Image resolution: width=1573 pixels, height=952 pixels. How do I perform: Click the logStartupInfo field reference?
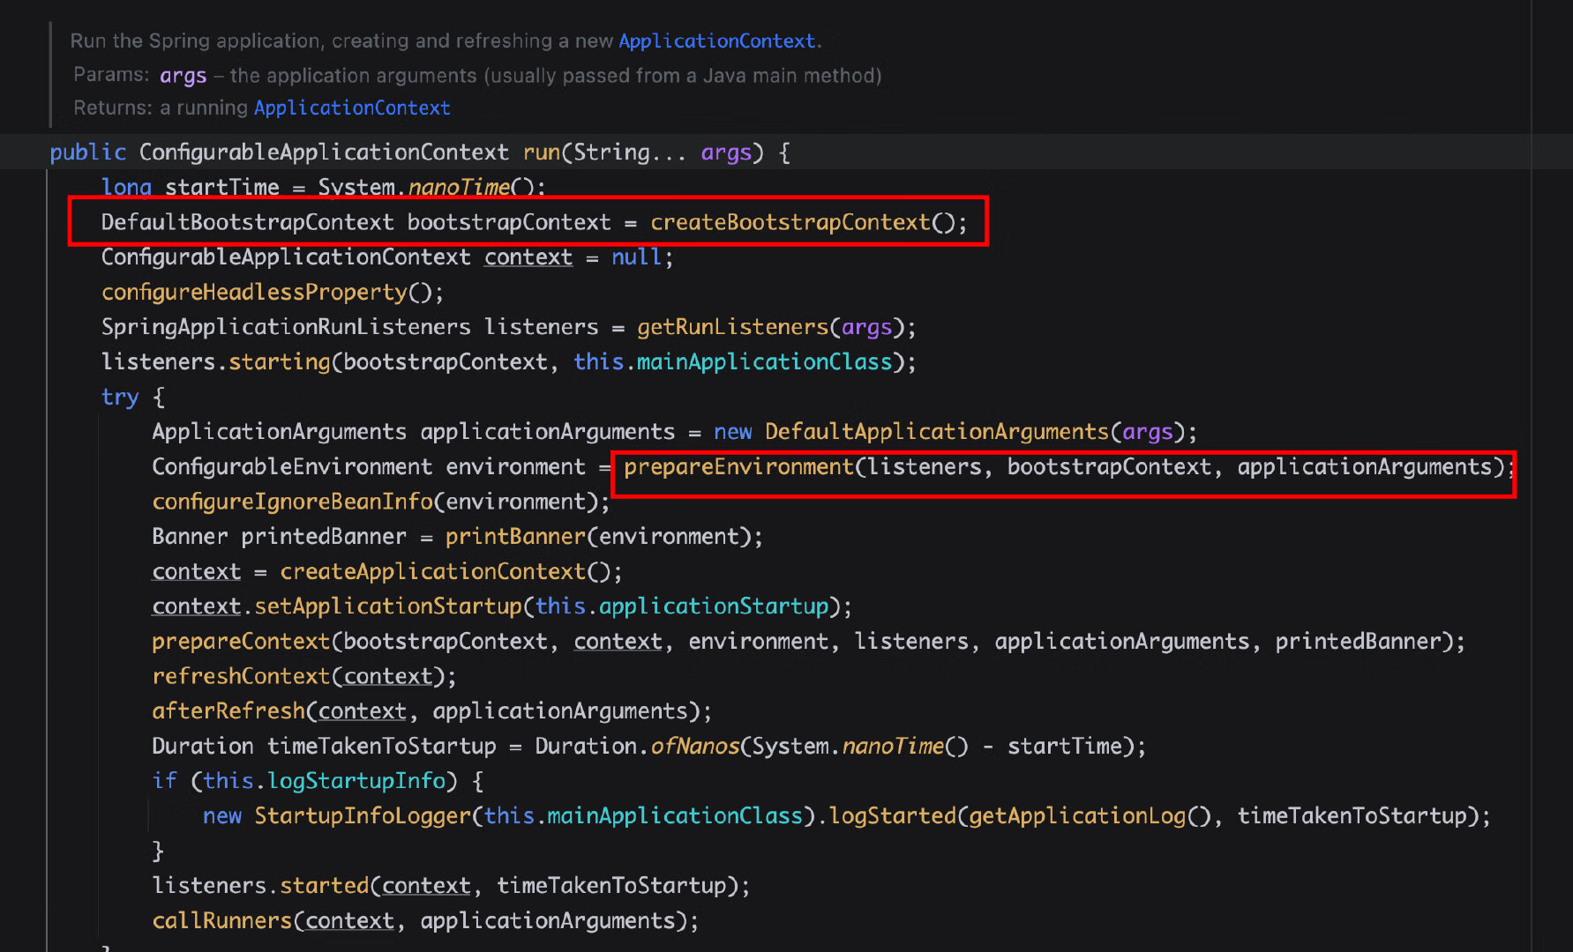tap(356, 781)
